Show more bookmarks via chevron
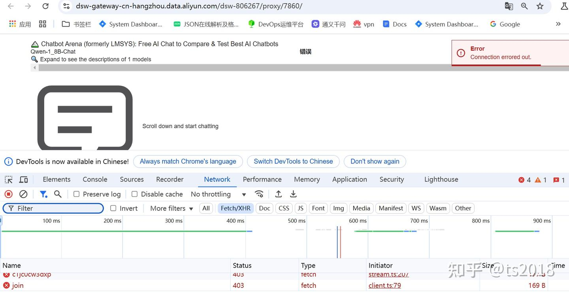This screenshot has width=569, height=293. coord(558,24)
